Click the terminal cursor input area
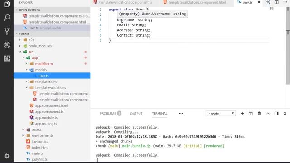 [97, 160]
